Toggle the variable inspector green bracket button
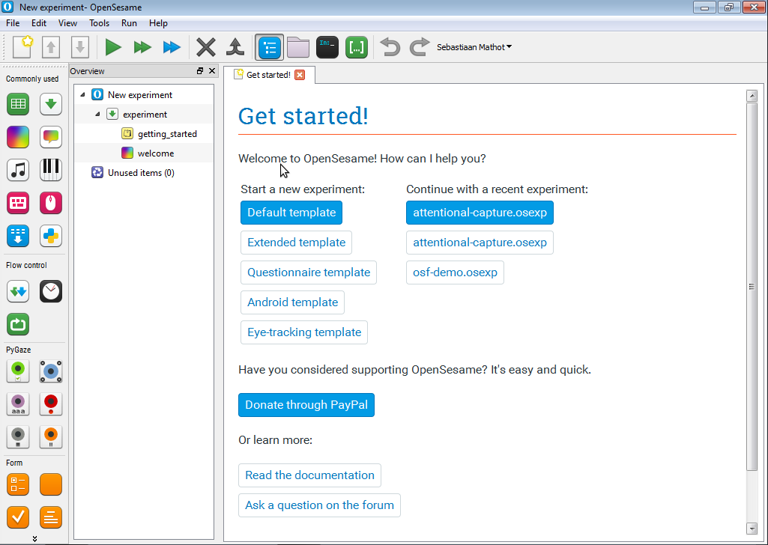Image resolution: width=768 pixels, height=545 pixels. pyautogui.click(x=357, y=47)
